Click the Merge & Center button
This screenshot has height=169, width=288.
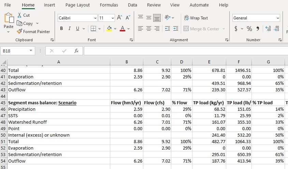pyautogui.click(x=201, y=29)
